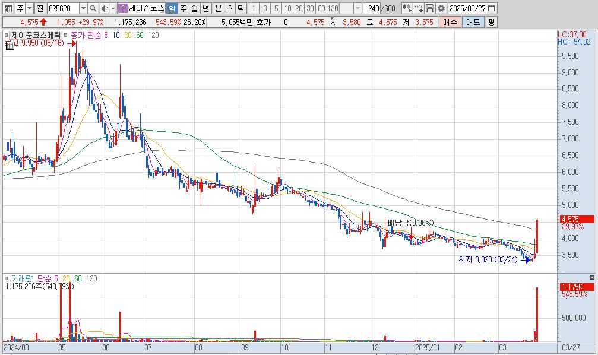This screenshot has width=598, height=355.
Task: Click the 5-day moving average legend
Action: (x=106, y=35)
